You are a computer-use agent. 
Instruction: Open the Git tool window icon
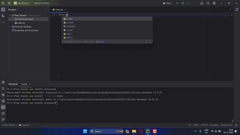[x=3, y=120]
